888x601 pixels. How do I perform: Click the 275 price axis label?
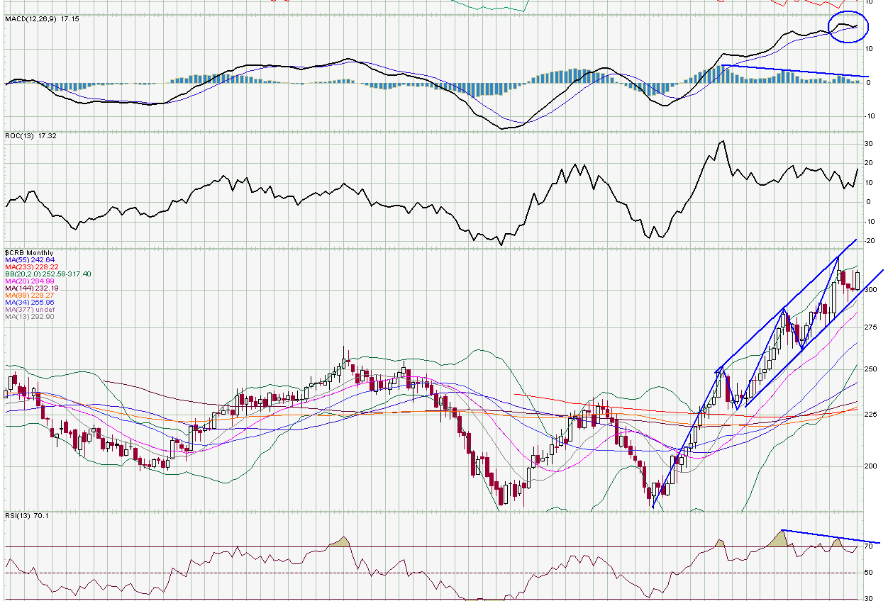click(x=870, y=327)
